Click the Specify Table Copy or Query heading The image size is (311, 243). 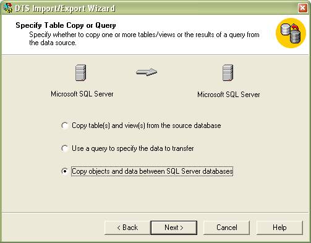66,25
